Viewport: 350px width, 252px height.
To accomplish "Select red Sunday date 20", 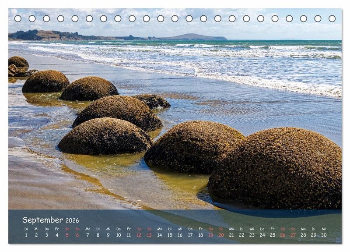I will (x=221, y=235).
